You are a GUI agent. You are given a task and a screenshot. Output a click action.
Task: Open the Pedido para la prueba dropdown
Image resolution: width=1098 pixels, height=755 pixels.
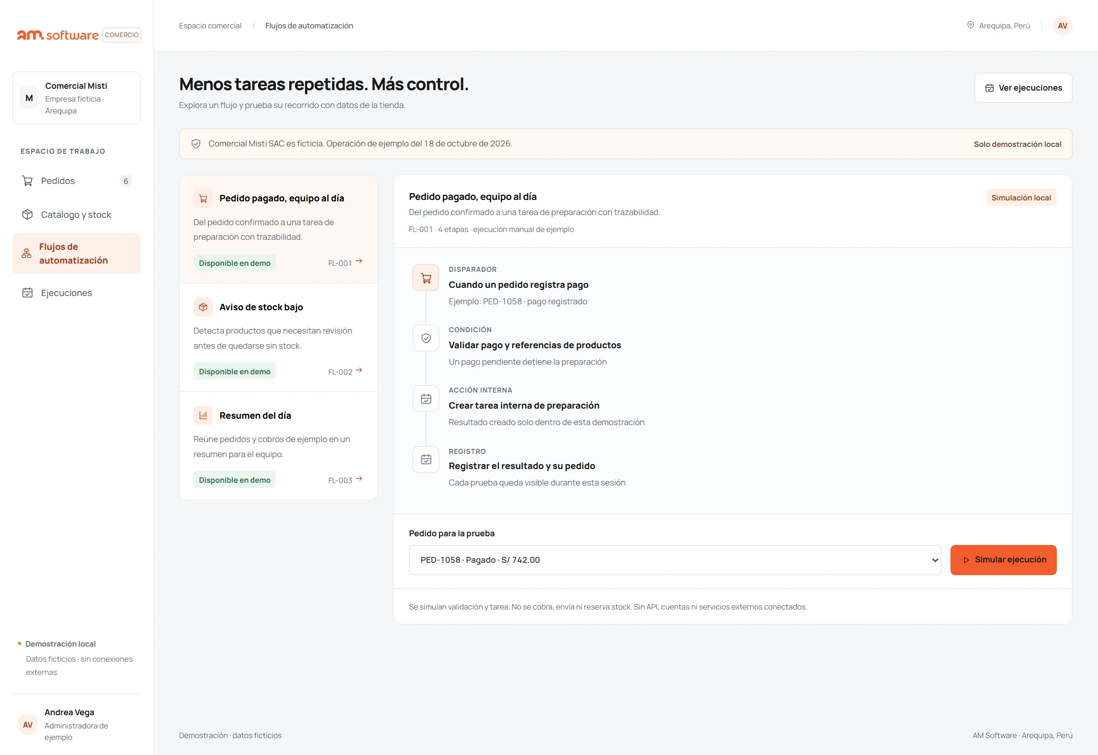point(675,560)
